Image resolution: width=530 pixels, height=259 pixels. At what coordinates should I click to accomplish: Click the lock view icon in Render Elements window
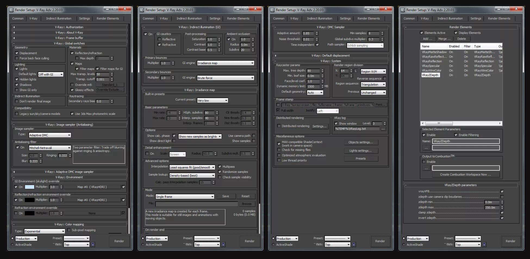(x=484, y=244)
